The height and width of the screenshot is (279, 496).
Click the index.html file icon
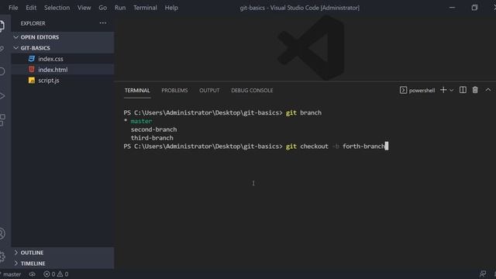point(31,69)
